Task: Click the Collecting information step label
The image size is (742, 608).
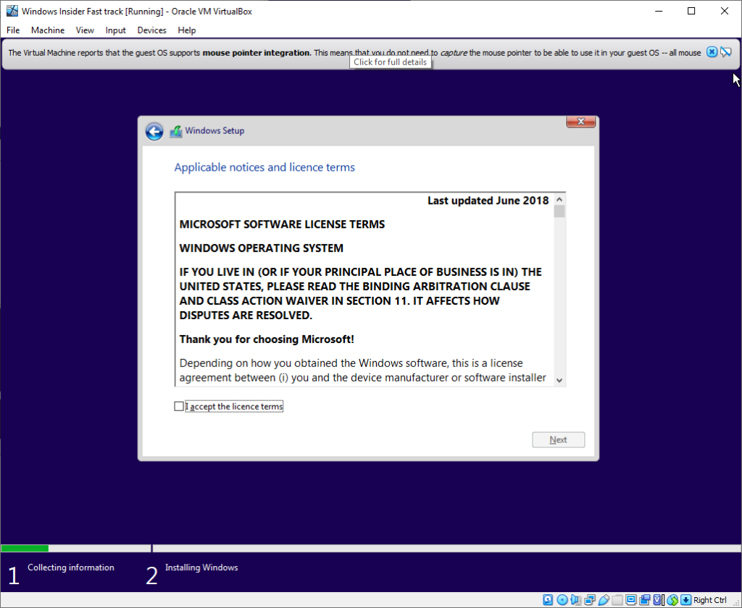Action: click(71, 567)
